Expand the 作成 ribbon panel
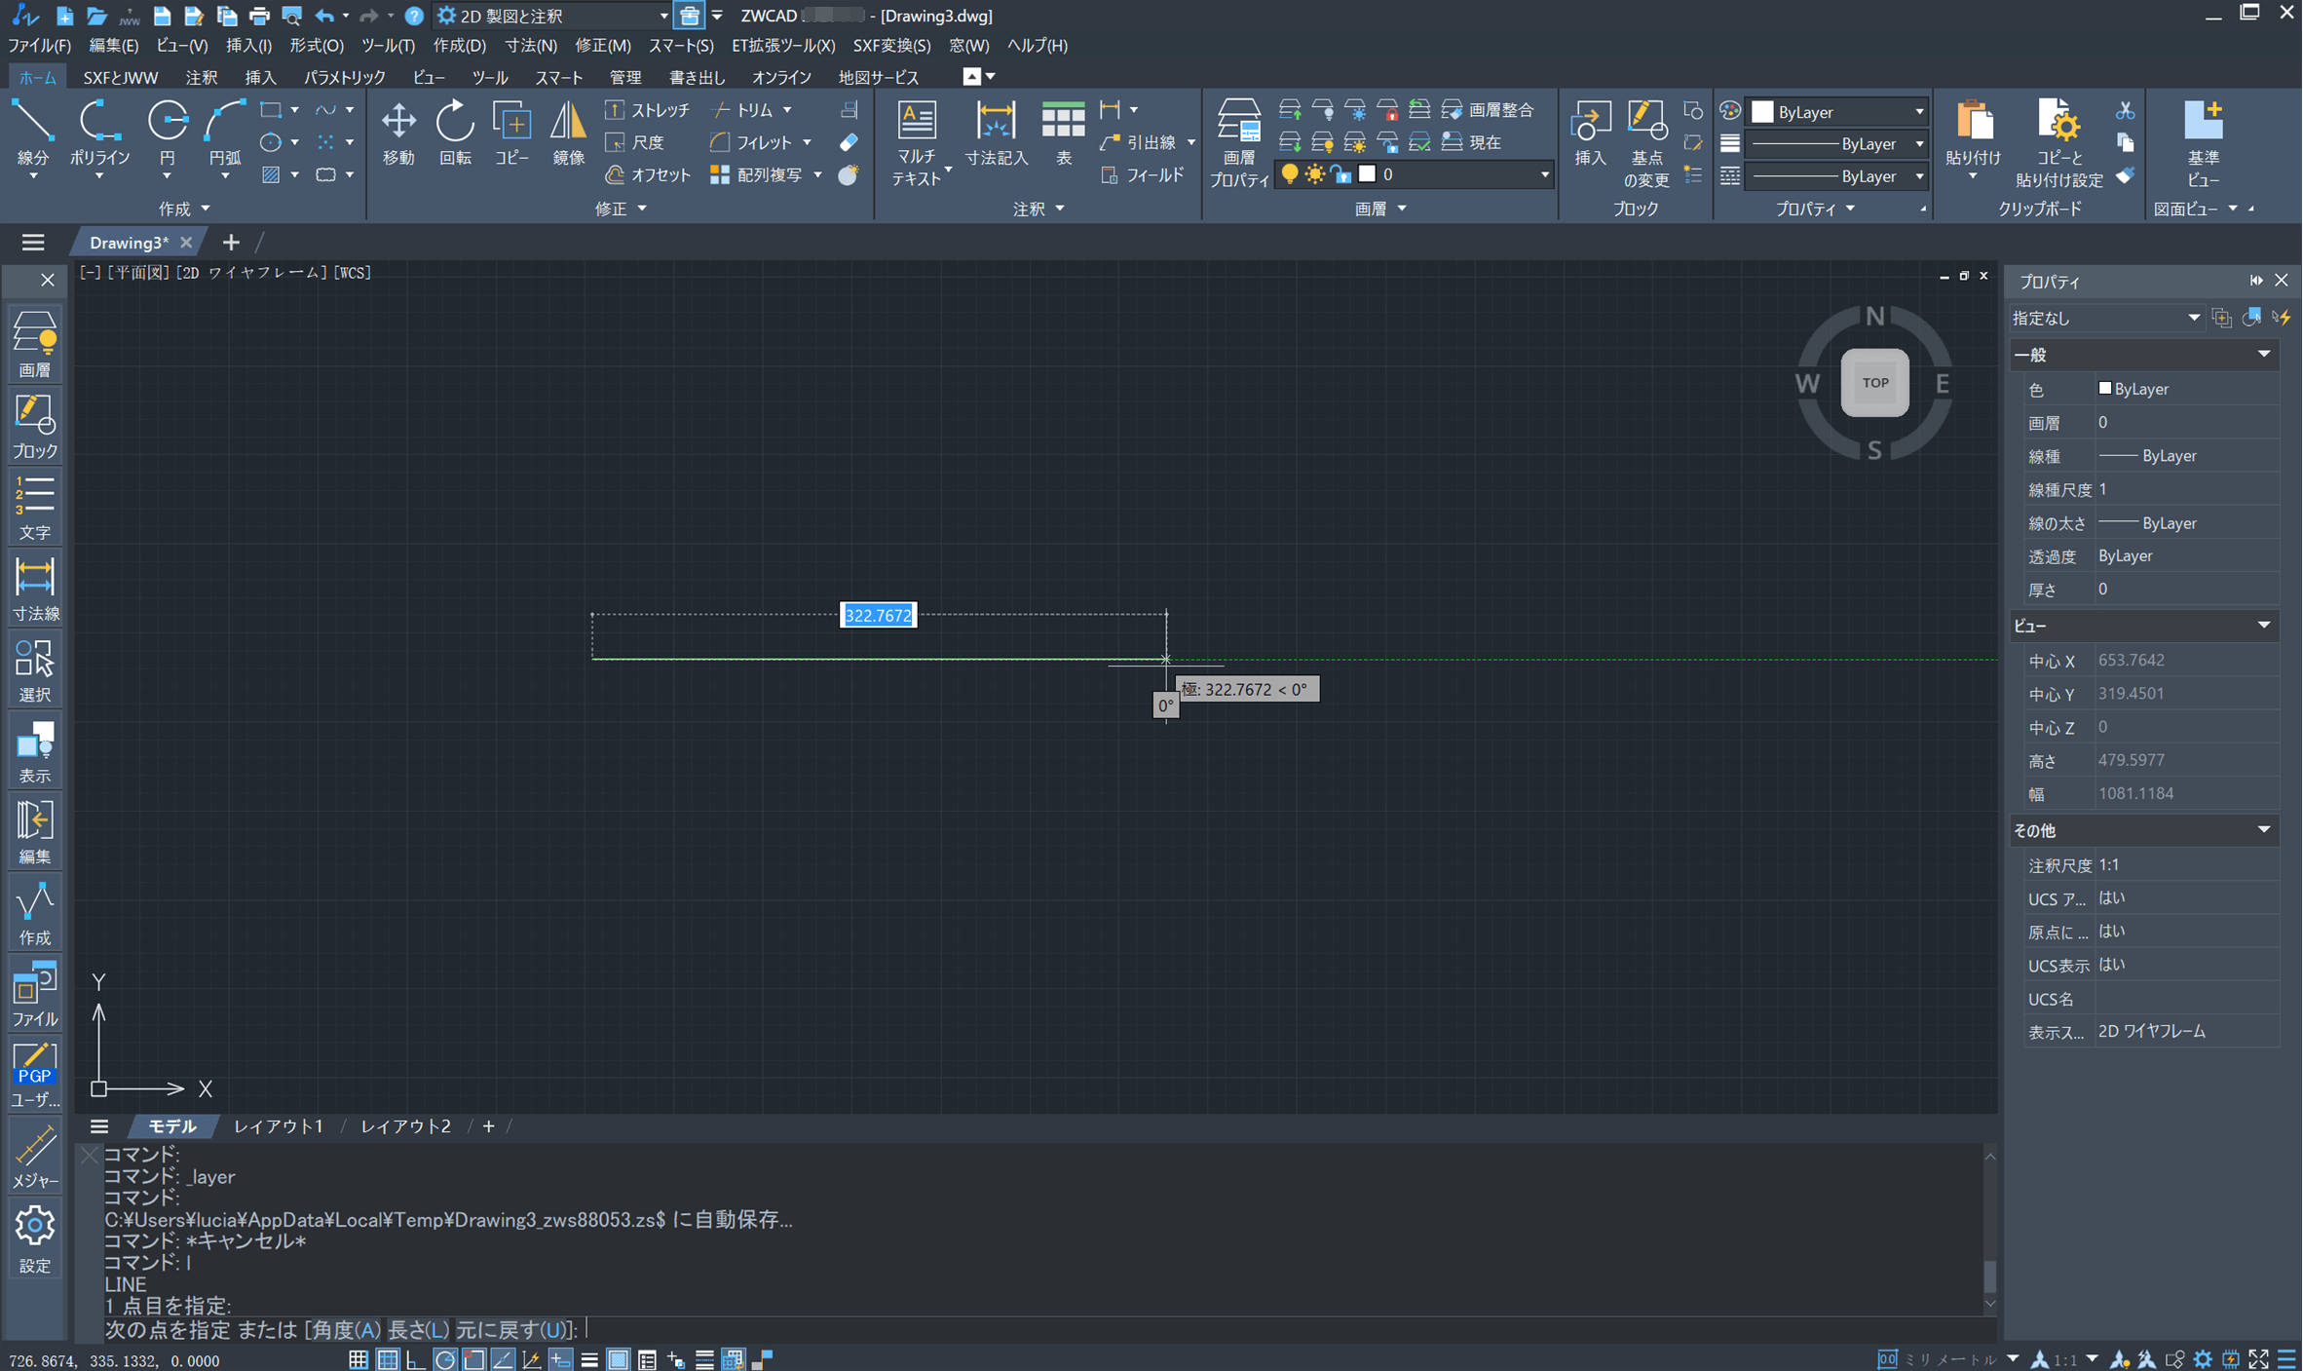Image resolution: width=2303 pixels, height=1371 pixels. (x=184, y=209)
